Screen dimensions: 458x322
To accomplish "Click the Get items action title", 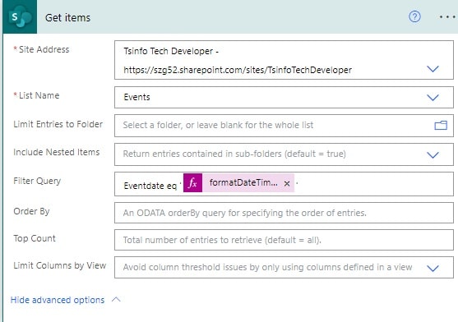I will [x=67, y=17].
